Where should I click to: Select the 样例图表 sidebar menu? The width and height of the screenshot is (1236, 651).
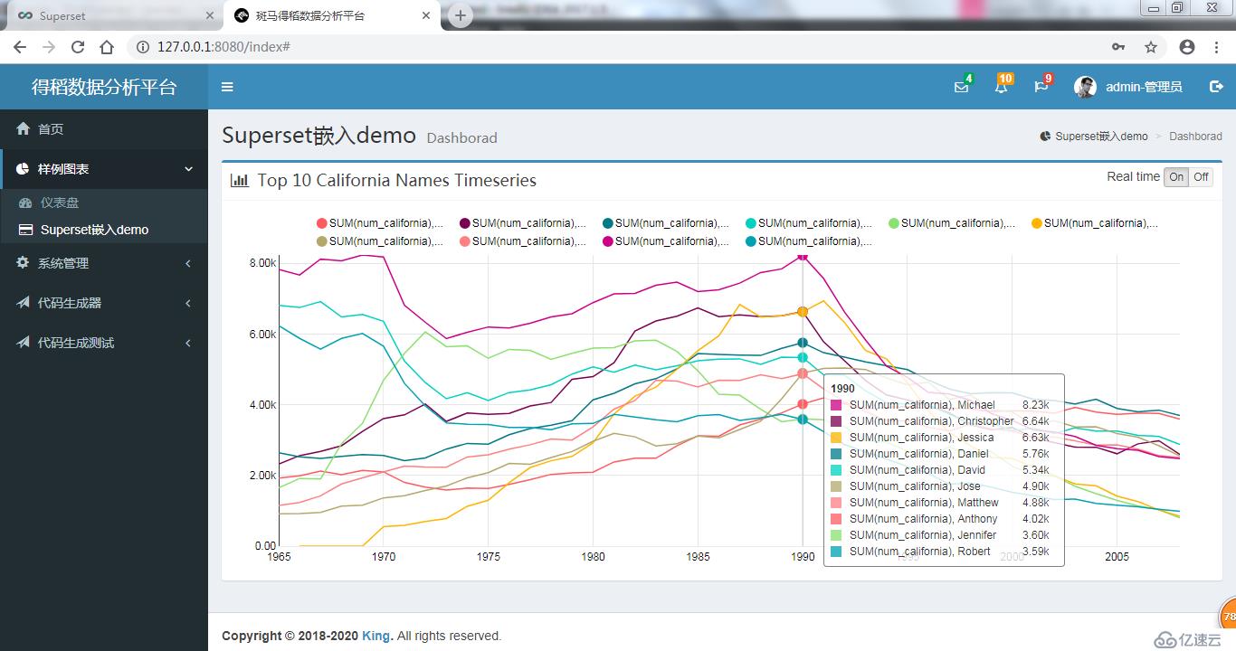pyautogui.click(x=104, y=169)
